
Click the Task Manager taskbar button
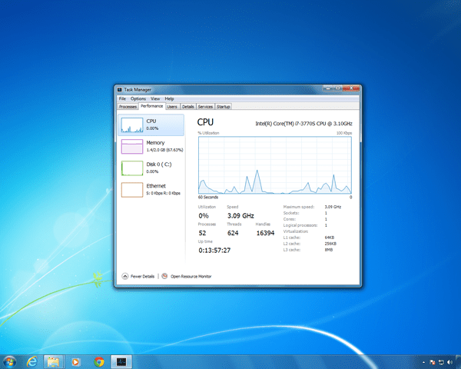(121, 361)
